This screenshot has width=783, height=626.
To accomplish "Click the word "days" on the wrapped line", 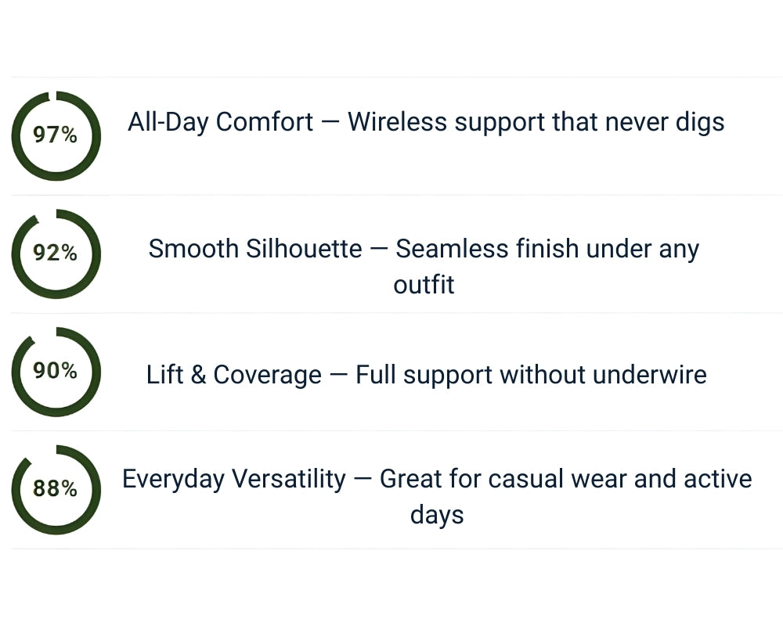I will pyautogui.click(x=437, y=515).
